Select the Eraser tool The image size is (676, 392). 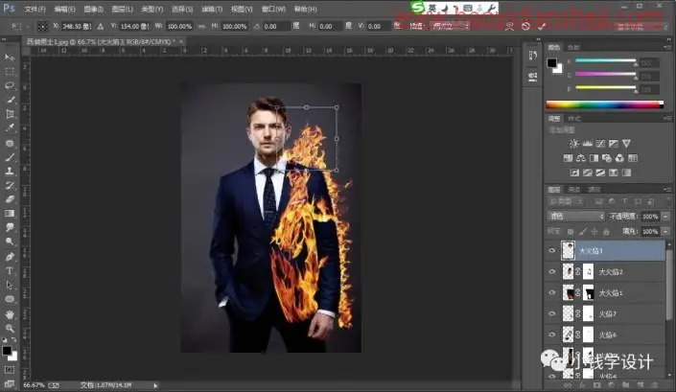10,199
